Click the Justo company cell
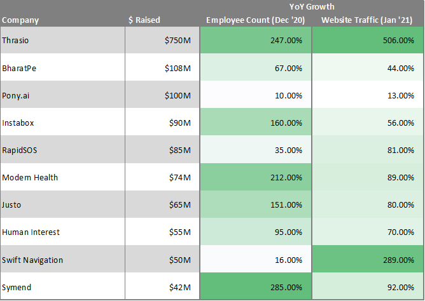Screen dimensions: 425x301 tap(62, 204)
